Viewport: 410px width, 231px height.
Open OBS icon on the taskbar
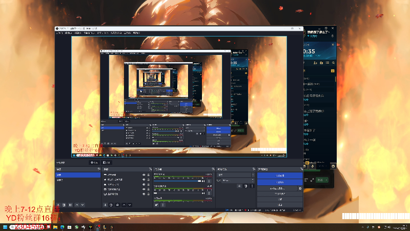(98, 227)
